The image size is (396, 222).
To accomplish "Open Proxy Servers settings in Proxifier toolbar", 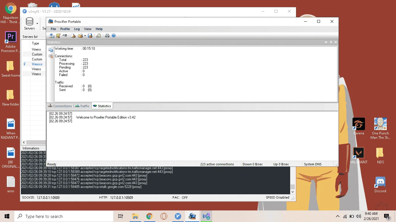I will (x=52, y=36).
